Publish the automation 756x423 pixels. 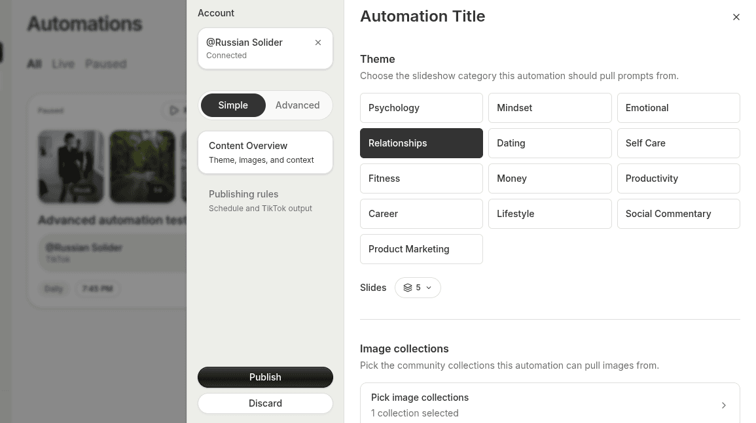click(265, 377)
